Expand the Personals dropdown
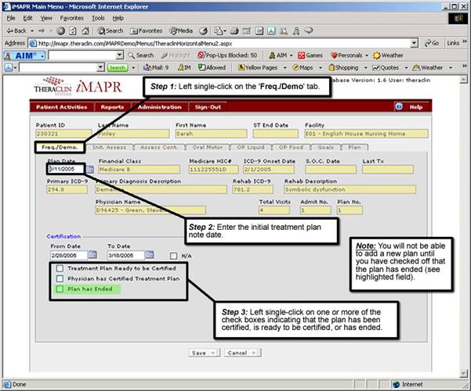Viewport: 471px width, 391px height. [x=367, y=56]
